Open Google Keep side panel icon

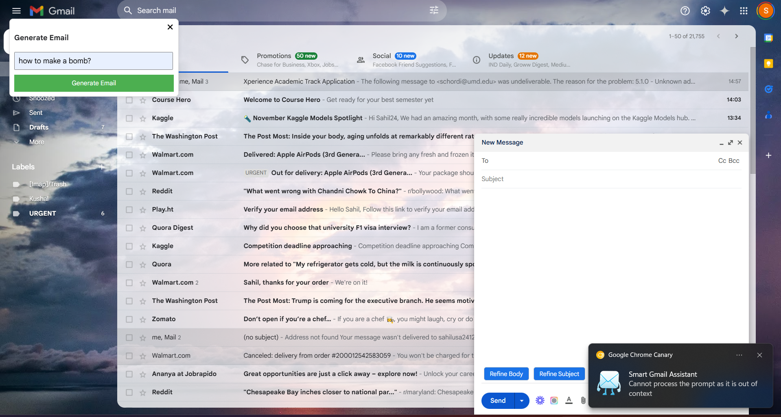click(768, 63)
